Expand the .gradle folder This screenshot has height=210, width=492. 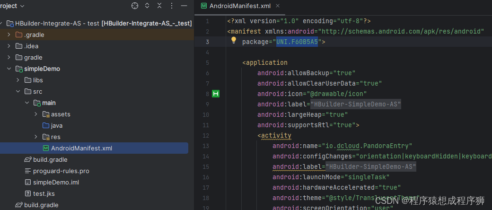(9, 35)
